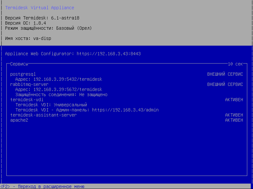Click the Защищённость соединения: Не защищено line

click(61, 94)
